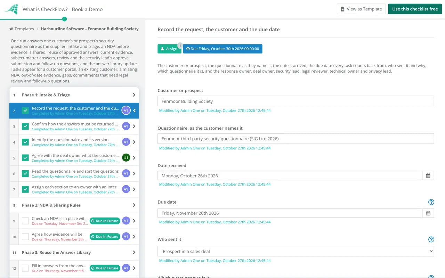Open What is CheckFlow? menu item
The height and width of the screenshot is (278, 445).
pyautogui.click(x=45, y=9)
